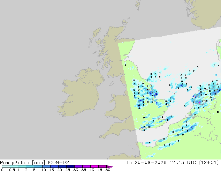Select the medium blue 10 mm legend swatch
Image resolution: width=221 pixels, height=171 pixels.
point(46,166)
